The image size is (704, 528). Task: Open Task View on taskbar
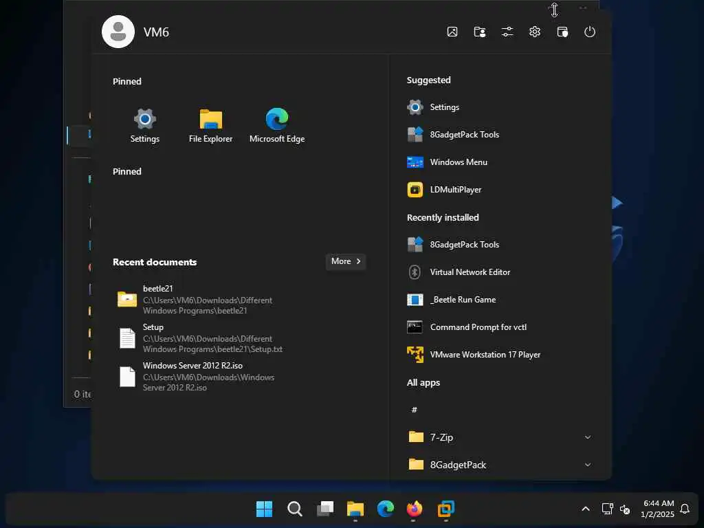pos(325,509)
